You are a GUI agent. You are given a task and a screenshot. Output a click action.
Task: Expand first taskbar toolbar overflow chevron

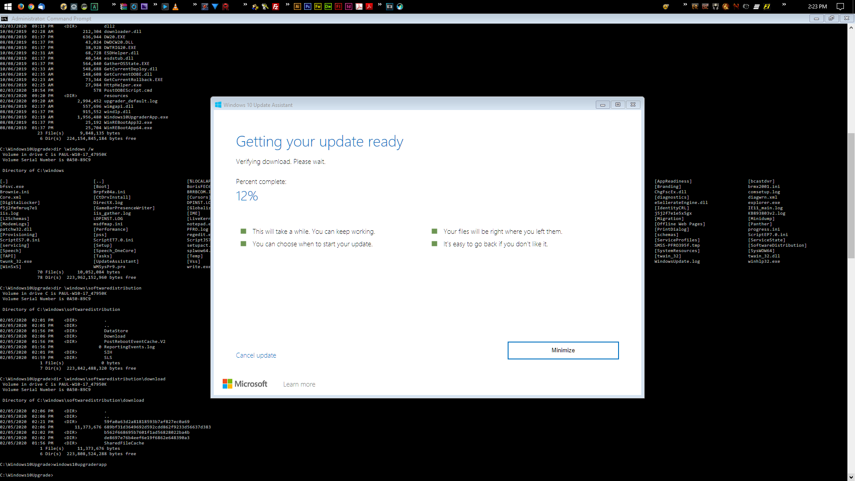pos(114,5)
